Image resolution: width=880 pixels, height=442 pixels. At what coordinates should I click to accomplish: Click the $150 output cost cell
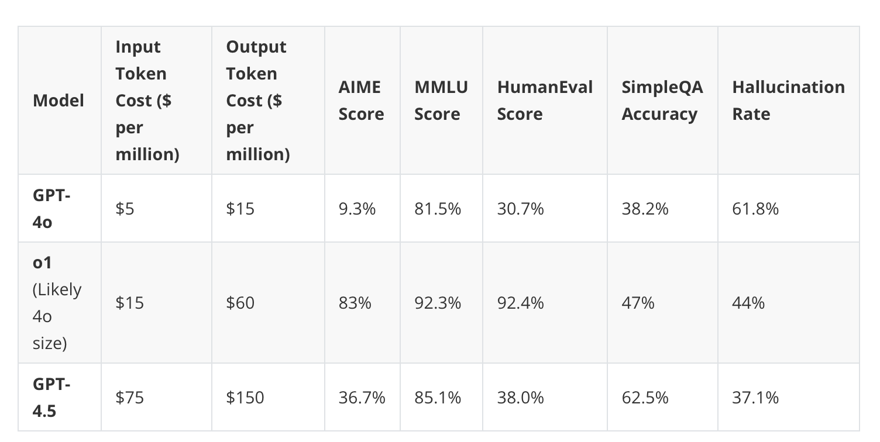(x=245, y=398)
